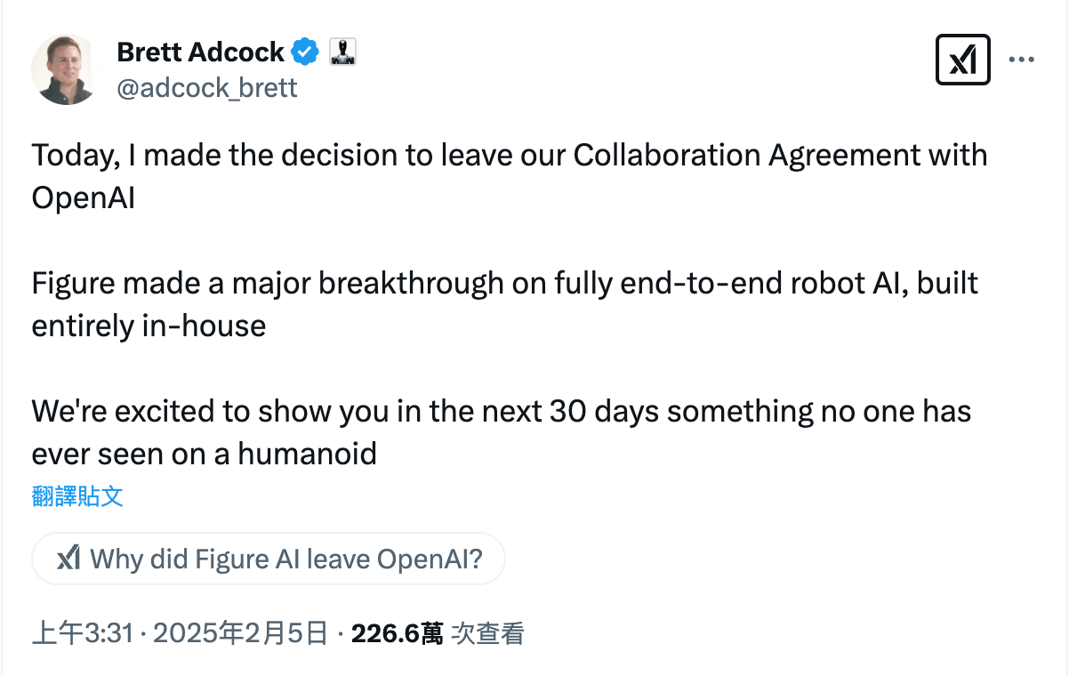Click the paragraph about the end-to-end robot AI breakthrough
Viewport: 1069px width, 676px height.
505,304
